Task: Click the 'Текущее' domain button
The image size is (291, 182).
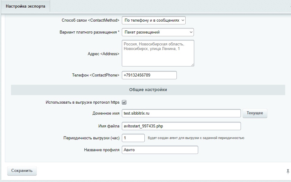Action: click(x=255, y=113)
